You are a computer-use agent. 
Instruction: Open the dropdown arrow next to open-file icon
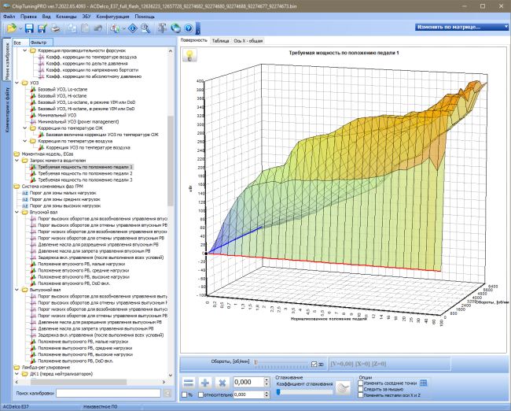(x=20, y=28)
